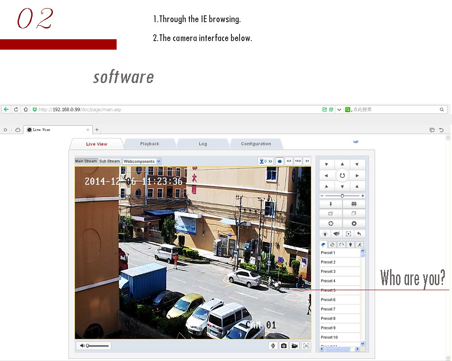The width and height of the screenshot is (452, 361).
Task: Toggle Main Stream video mode
Action: click(86, 161)
